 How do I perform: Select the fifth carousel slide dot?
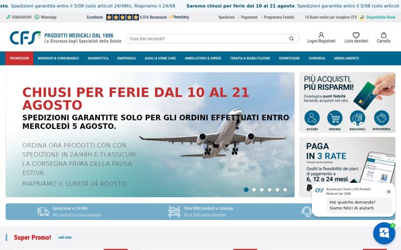point(277,189)
